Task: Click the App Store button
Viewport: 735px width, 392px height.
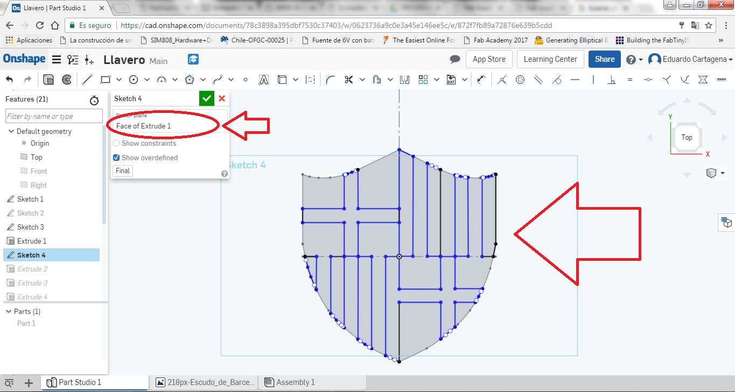Action: point(489,59)
